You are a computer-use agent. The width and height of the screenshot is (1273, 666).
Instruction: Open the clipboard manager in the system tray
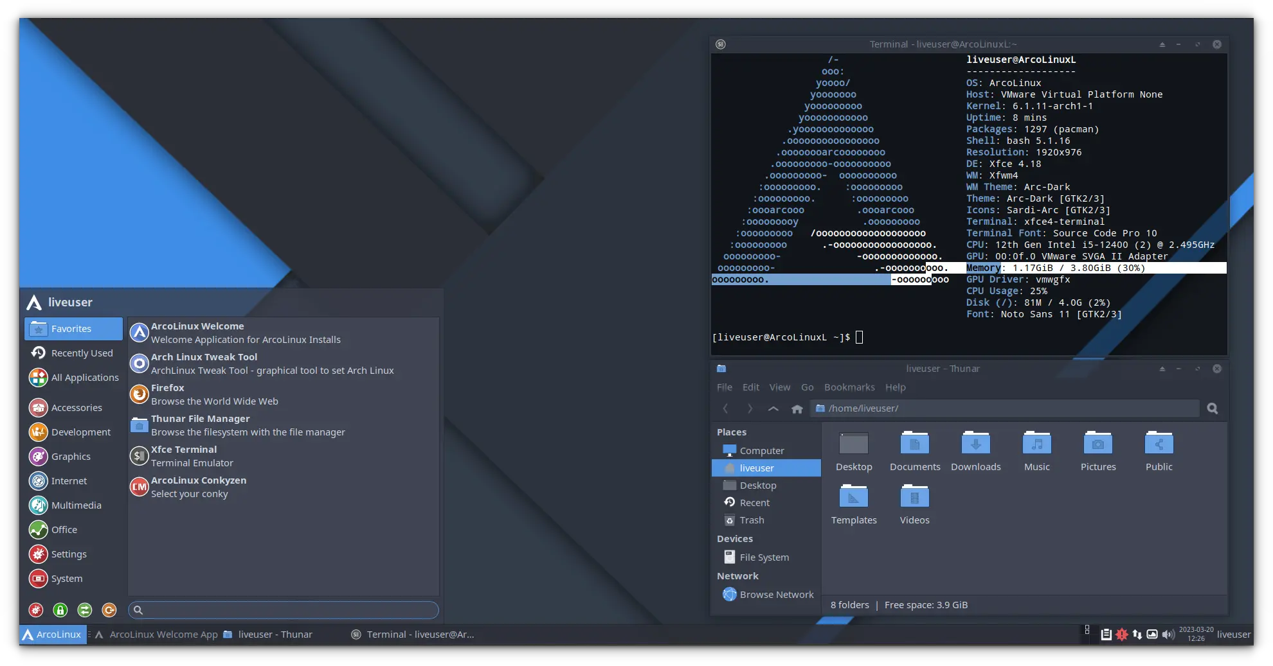pyautogui.click(x=1106, y=635)
